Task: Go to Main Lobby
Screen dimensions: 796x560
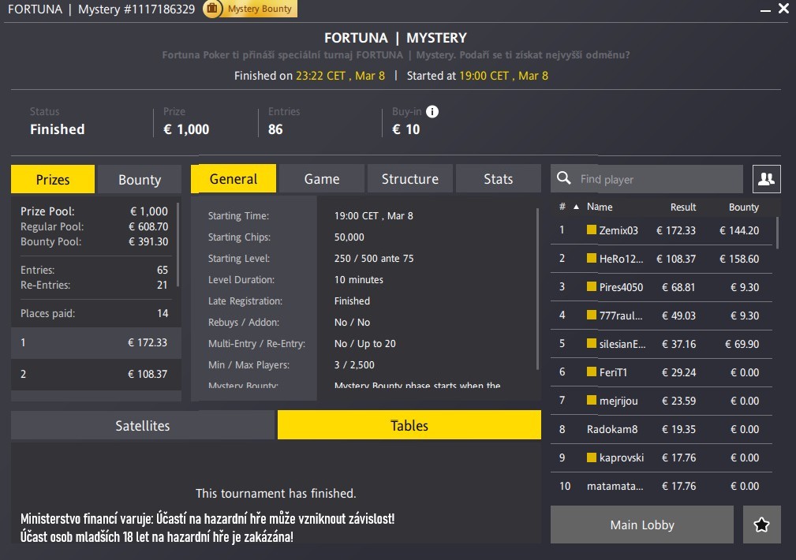Action: click(x=642, y=525)
